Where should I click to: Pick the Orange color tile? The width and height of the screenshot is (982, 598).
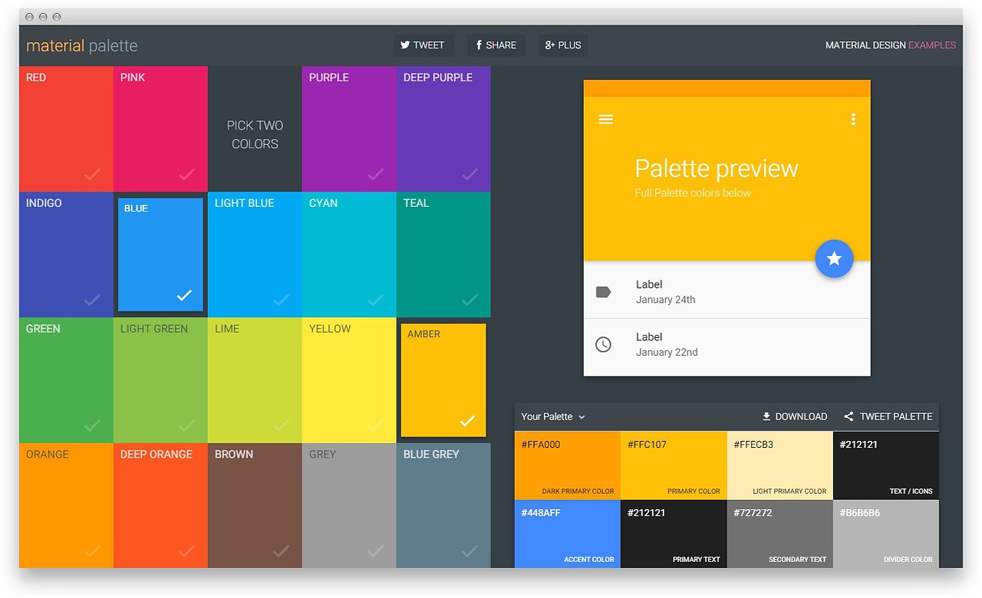click(66, 505)
